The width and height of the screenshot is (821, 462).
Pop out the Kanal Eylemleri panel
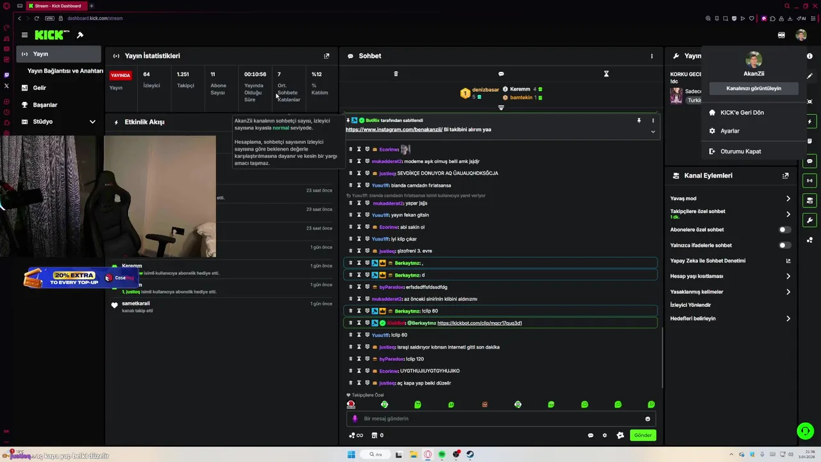pyautogui.click(x=785, y=175)
